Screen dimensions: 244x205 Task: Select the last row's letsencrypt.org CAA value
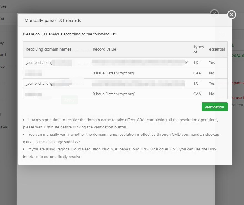click(114, 94)
